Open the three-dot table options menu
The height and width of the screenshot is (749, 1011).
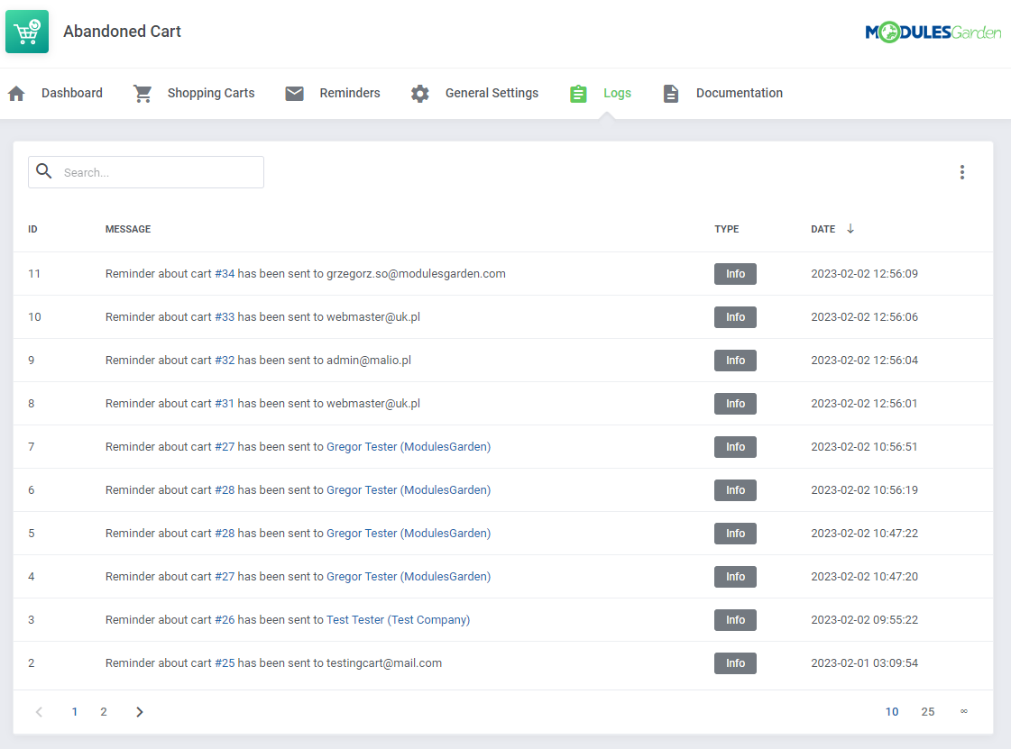pyautogui.click(x=962, y=172)
